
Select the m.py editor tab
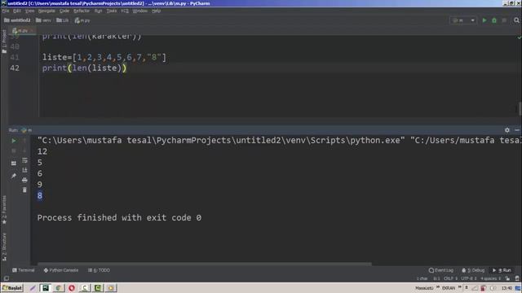pos(23,31)
